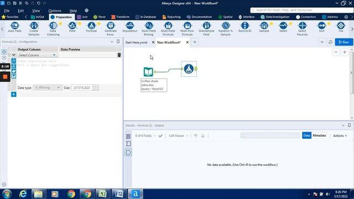Pin the Configuration panel

point(118,41)
